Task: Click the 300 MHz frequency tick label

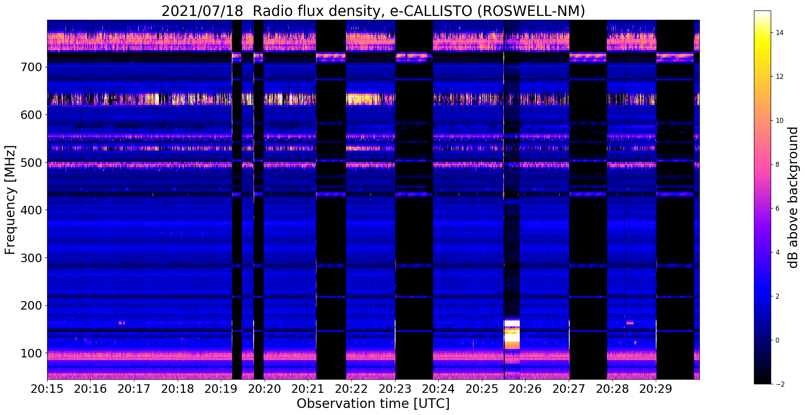Action: click(x=31, y=257)
